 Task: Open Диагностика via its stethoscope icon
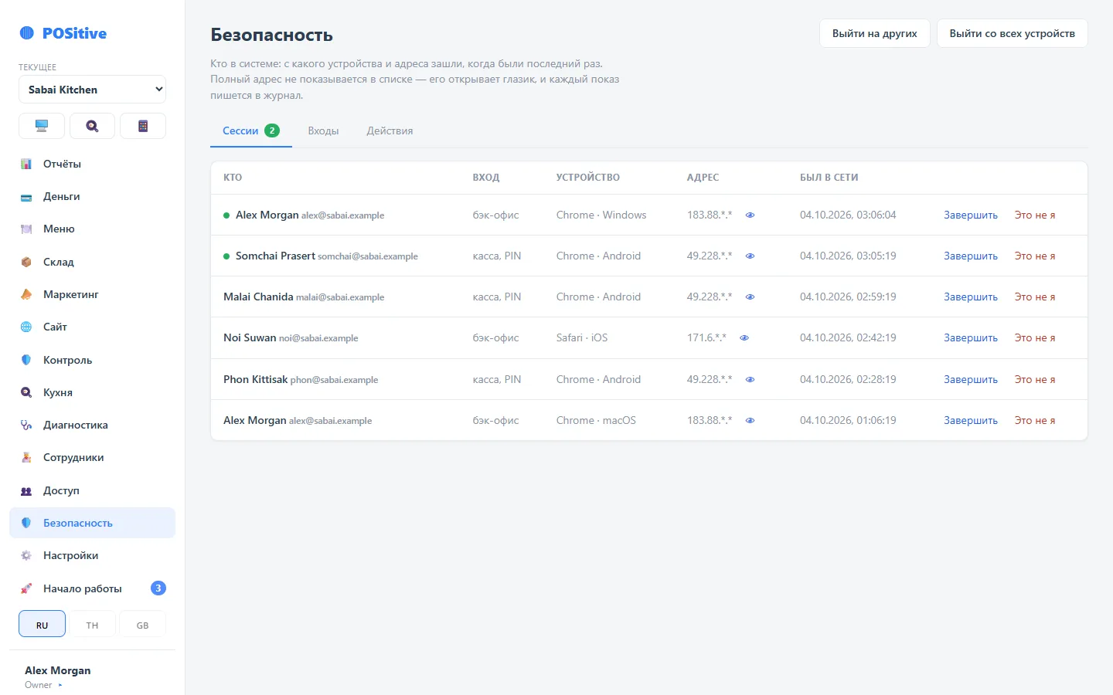click(x=26, y=425)
